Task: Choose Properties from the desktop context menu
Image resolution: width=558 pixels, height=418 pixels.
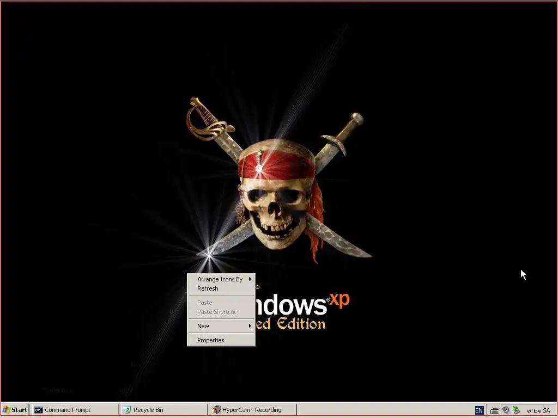Action: (221, 340)
